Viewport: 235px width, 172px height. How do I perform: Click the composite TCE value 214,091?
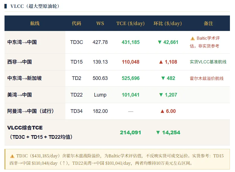(130, 133)
